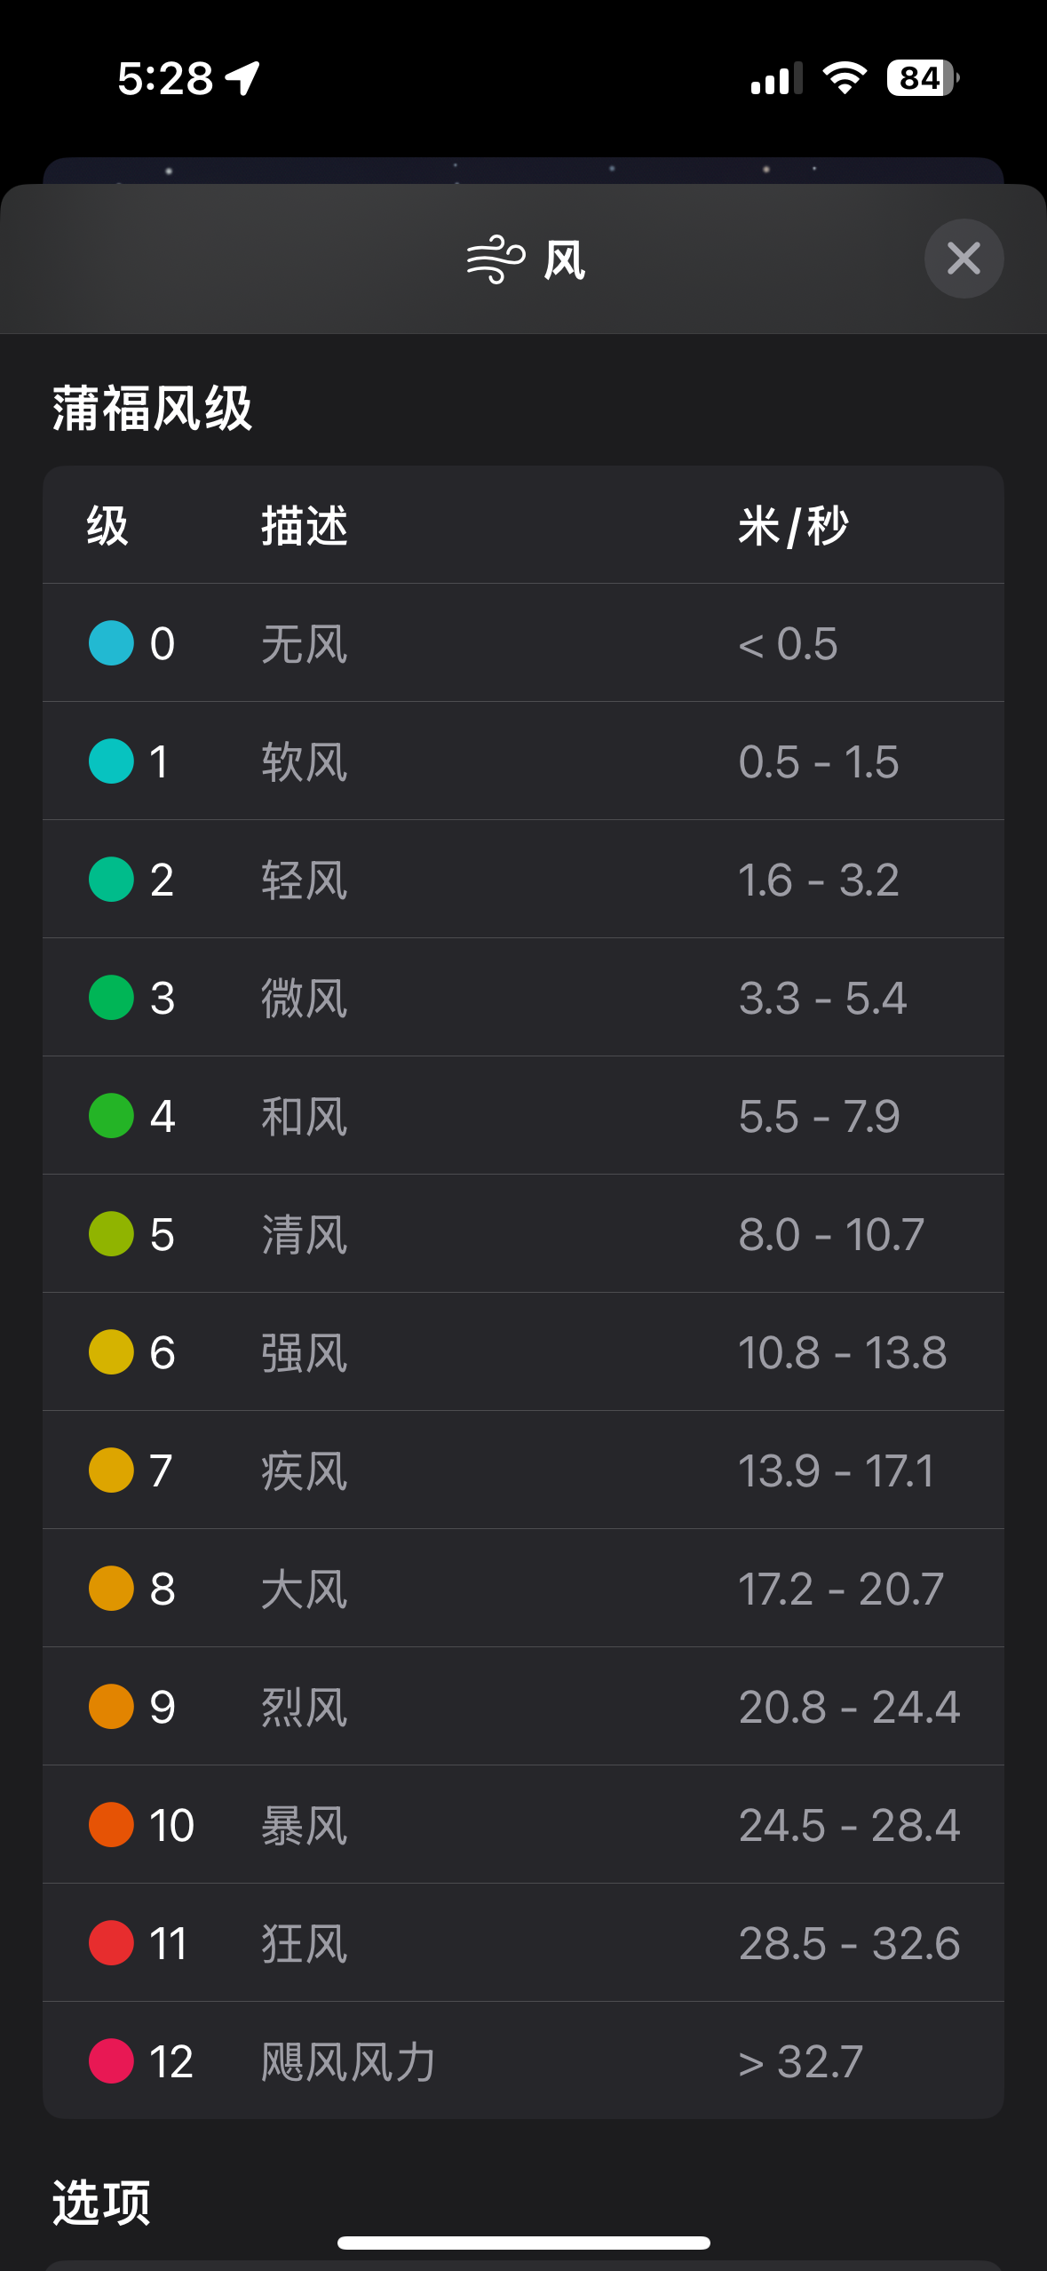1047x2271 pixels.
Task: Tap the blue level 0 color dot
Action: [x=111, y=643]
